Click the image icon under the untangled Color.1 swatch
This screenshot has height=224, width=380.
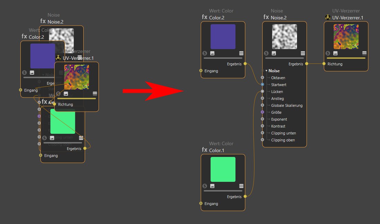pyautogui.click(x=212, y=186)
